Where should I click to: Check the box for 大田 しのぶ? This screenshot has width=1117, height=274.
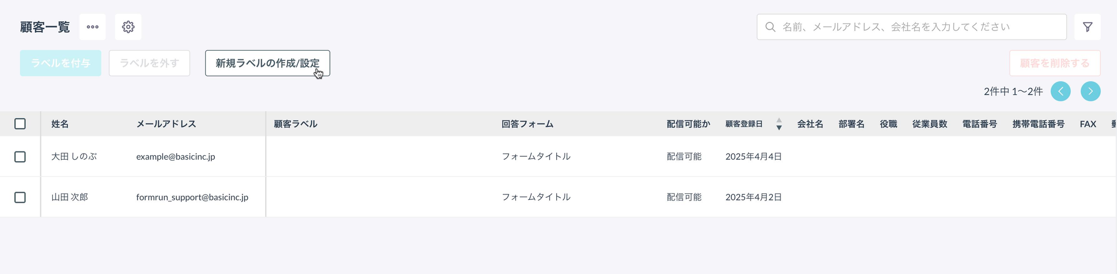point(20,156)
